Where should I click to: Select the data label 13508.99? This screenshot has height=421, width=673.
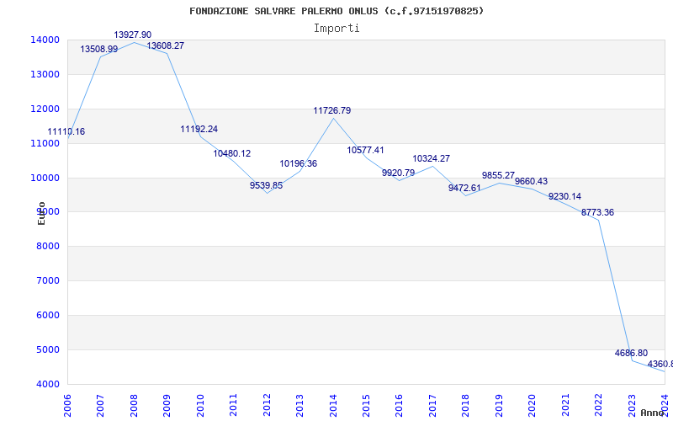coord(98,50)
